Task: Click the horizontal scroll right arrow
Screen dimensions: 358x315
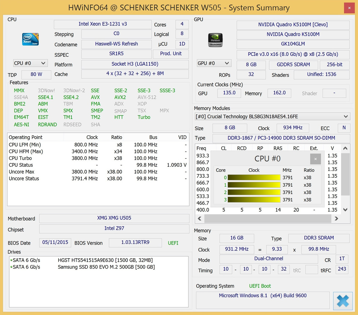Action: 336,218
